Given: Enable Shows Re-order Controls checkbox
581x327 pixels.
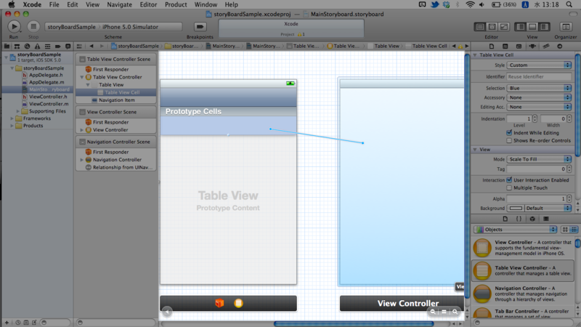Looking at the screenshot, I should 509,140.
